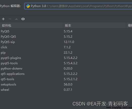132x109 pixels.
Task: Select the pyqt5-tools package row
Action: click(66, 63)
